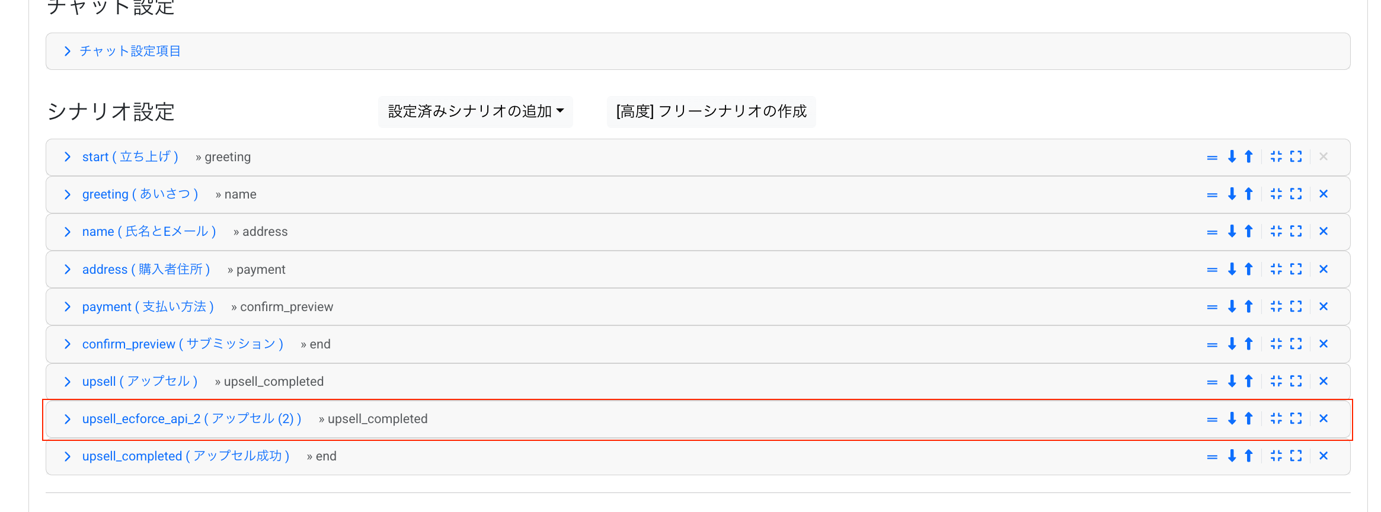Expand the payment scenario row
This screenshot has width=1381, height=512.
[67, 306]
